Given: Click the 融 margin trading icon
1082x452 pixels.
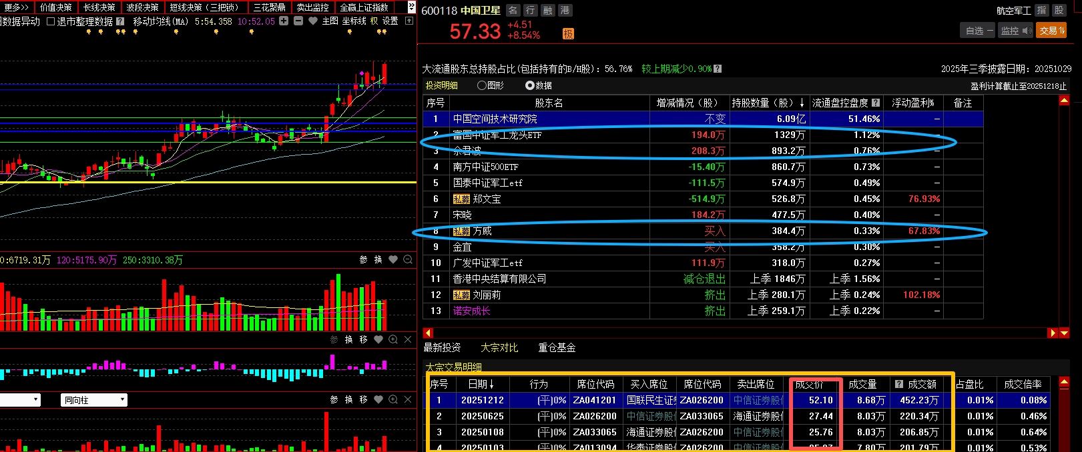Looking at the screenshot, I should 547,10.
